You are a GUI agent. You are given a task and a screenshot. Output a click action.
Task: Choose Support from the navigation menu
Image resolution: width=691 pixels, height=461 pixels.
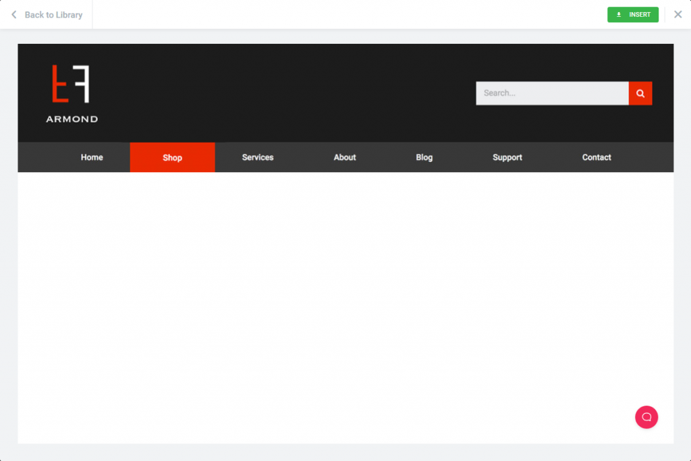pos(507,157)
